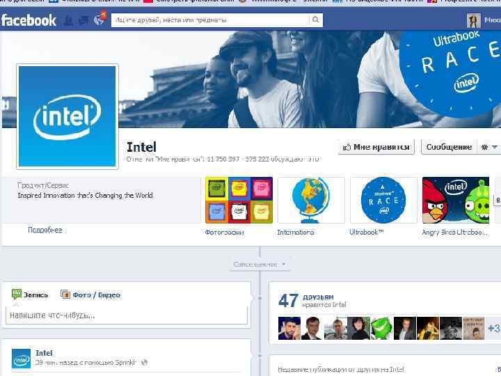The width and height of the screenshot is (501, 376).
Task: Open the Ultrabook Race app thumbnail
Action: coord(383,200)
